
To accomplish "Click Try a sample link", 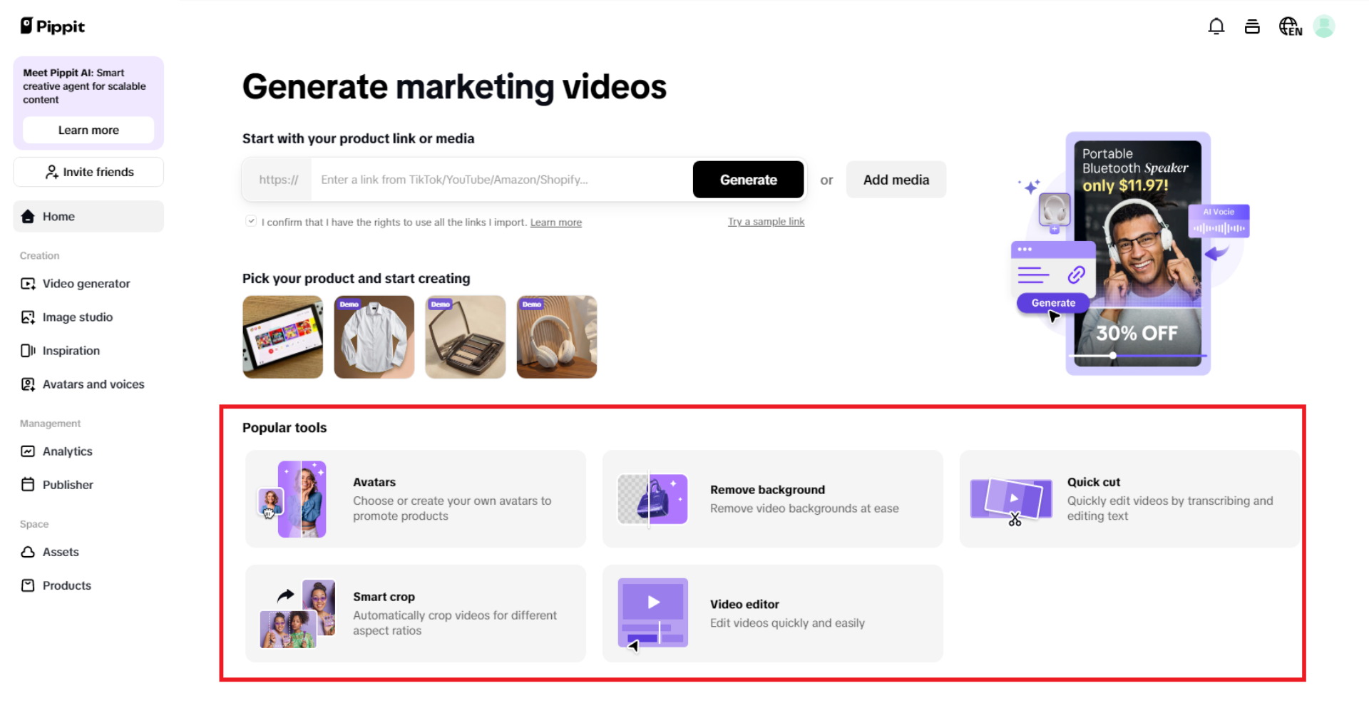I will (766, 222).
